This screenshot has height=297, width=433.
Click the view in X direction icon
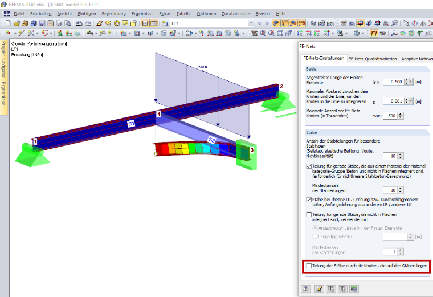tap(300, 34)
